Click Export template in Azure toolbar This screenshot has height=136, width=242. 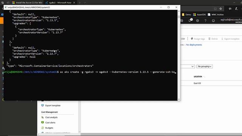pyautogui.click(x=230, y=39)
